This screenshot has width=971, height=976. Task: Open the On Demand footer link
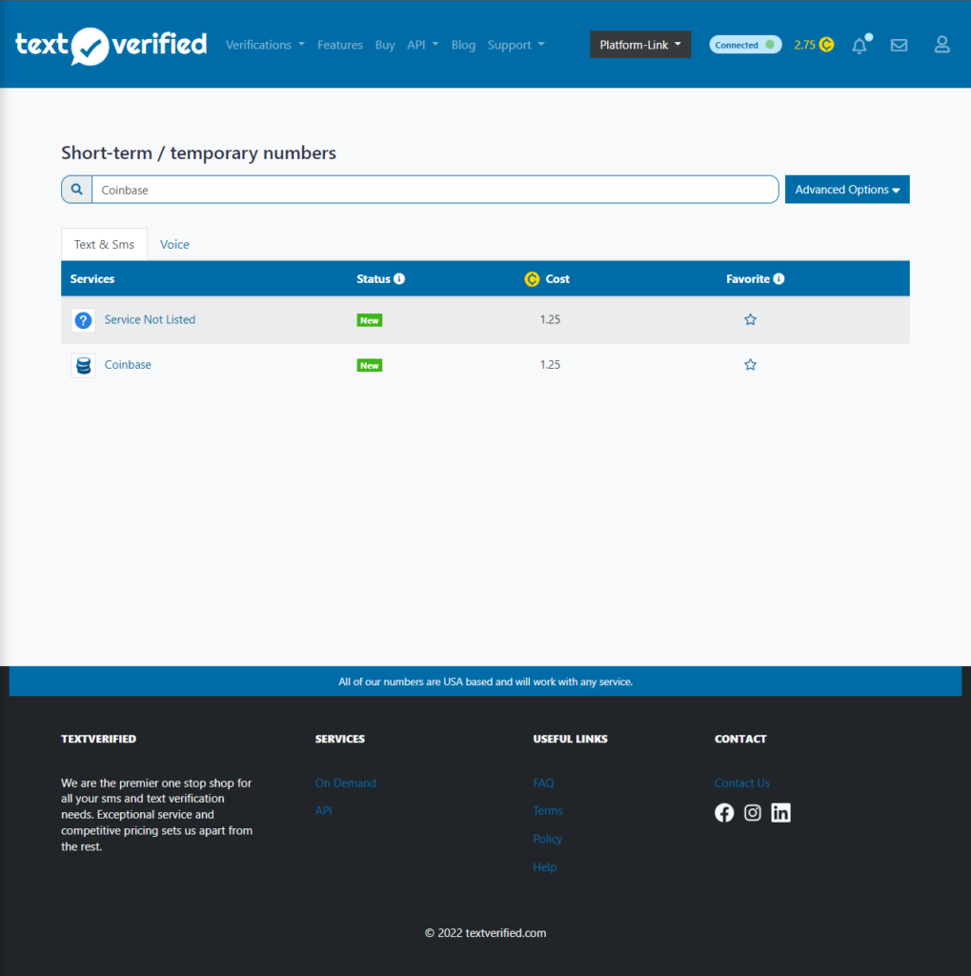pyautogui.click(x=346, y=783)
